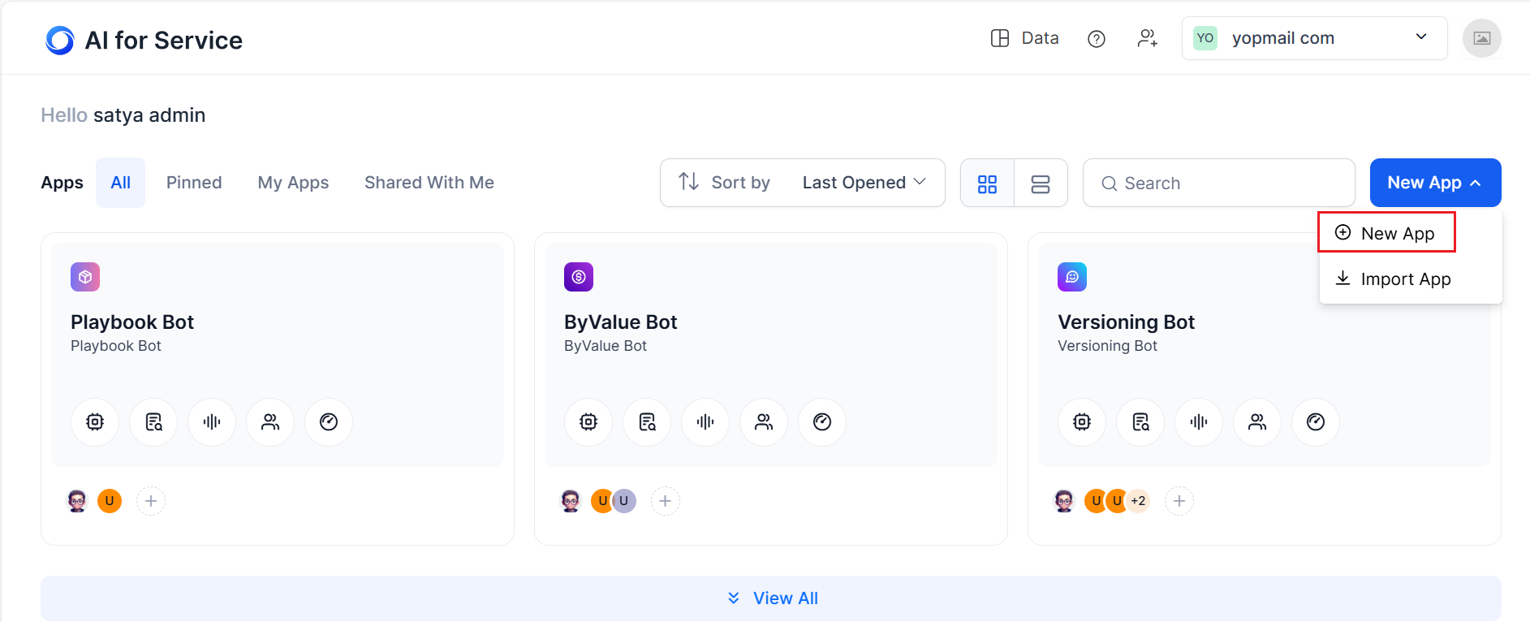Image resolution: width=1530 pixels, height=622 pixels.
Task: Switch to the Shared With Me tab
Action: click(429, 183)
